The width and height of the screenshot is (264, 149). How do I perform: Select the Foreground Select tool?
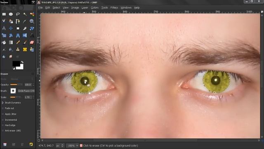pyautogui.click(x=11, y=21)
